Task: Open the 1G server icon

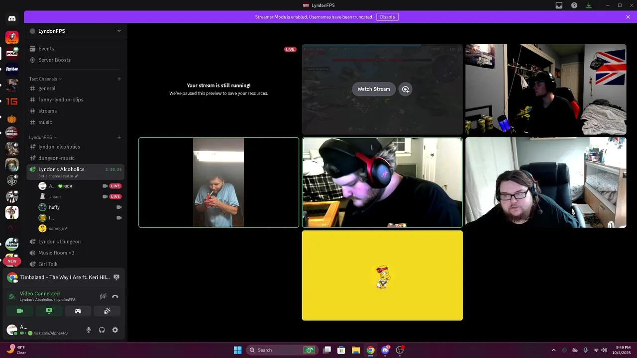Action: pos(12,101)
